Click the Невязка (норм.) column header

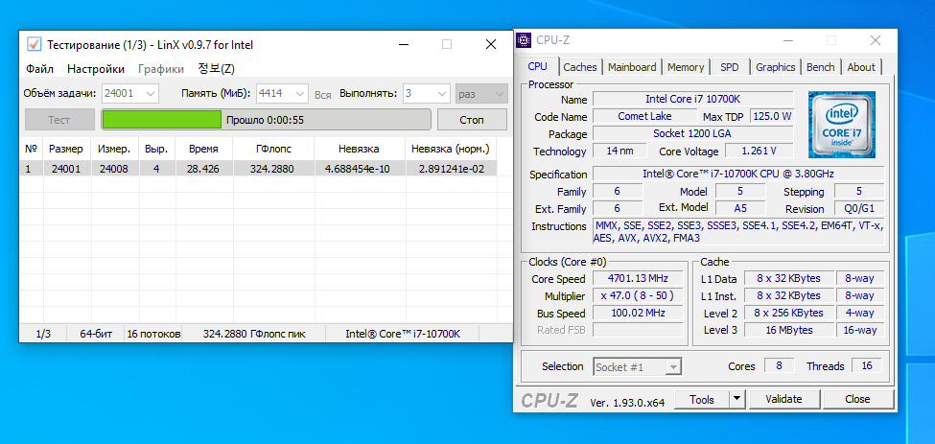point(451,149)
